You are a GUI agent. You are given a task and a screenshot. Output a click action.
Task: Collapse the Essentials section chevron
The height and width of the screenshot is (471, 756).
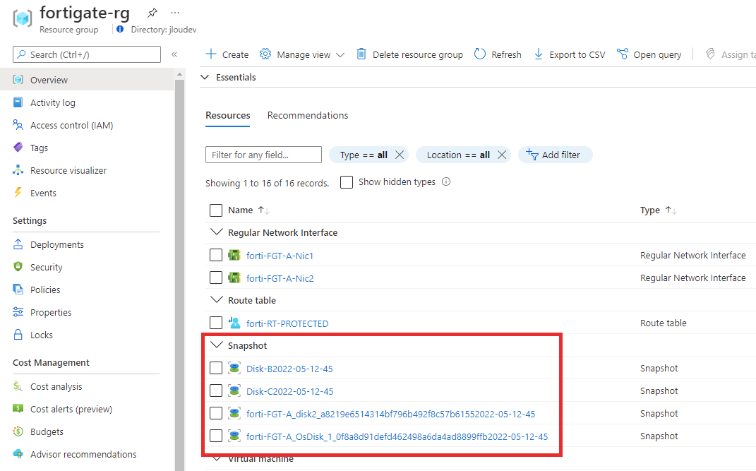pos(205,77)
